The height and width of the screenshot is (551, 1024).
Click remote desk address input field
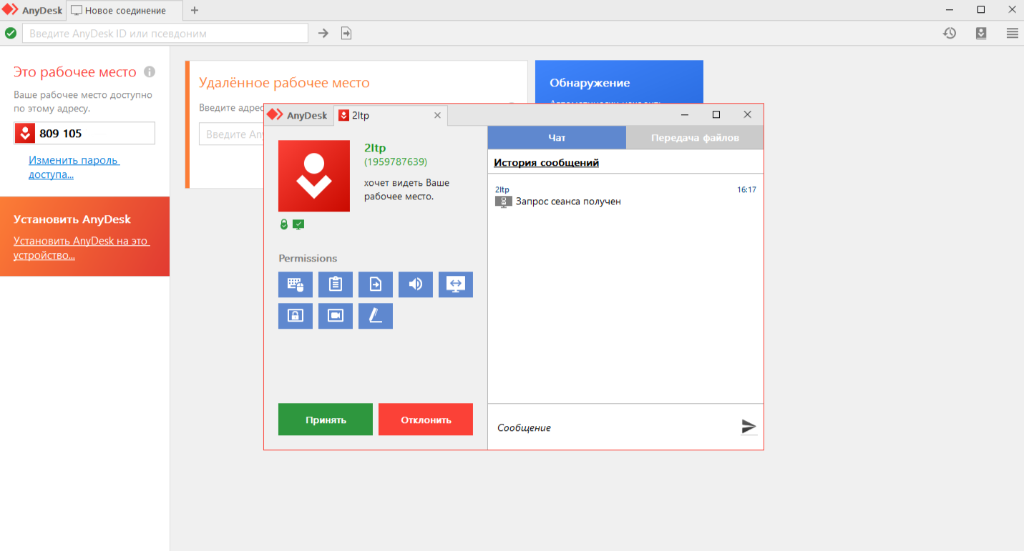point(231,134)
